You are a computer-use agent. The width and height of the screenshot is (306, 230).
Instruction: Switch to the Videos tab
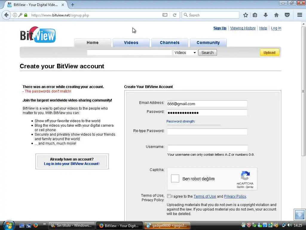(x=131, y=43)
